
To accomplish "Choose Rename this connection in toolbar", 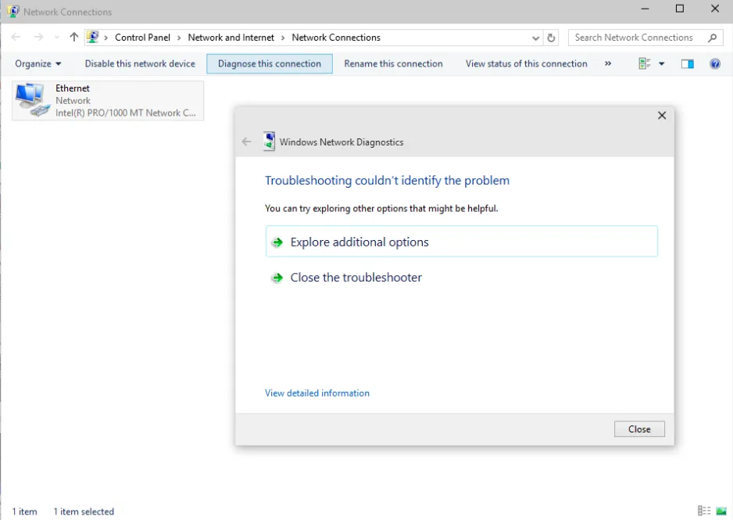I will 393,64.
